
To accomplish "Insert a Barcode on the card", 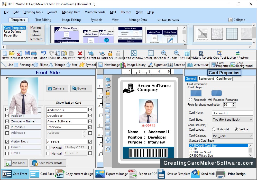I will pyautogui.click(x=176, y=65).
